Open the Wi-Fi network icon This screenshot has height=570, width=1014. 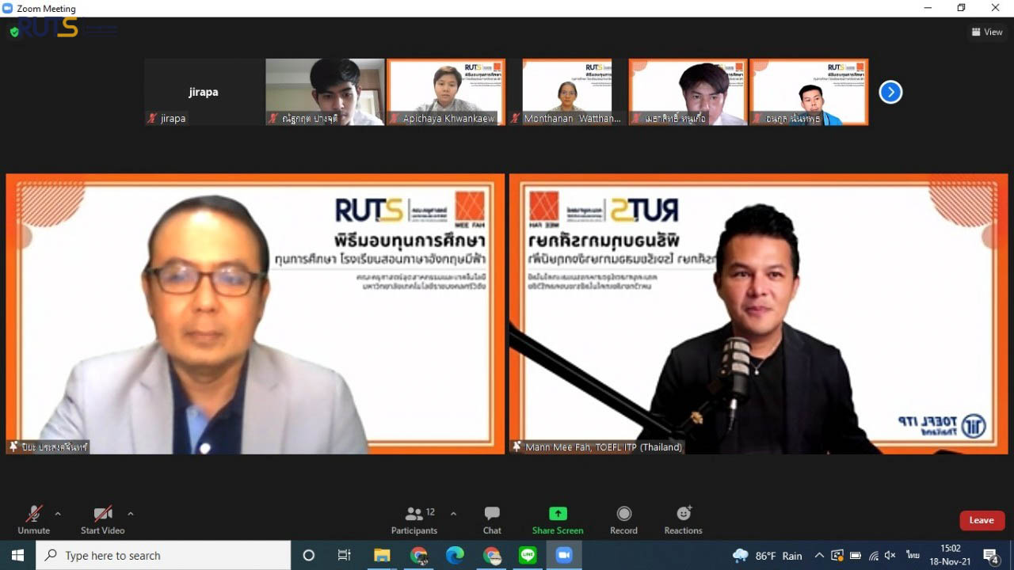click(x=873, y=556)
